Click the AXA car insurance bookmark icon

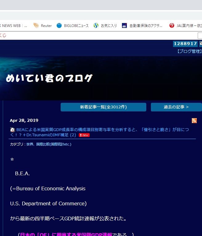(x=124, y=25)
